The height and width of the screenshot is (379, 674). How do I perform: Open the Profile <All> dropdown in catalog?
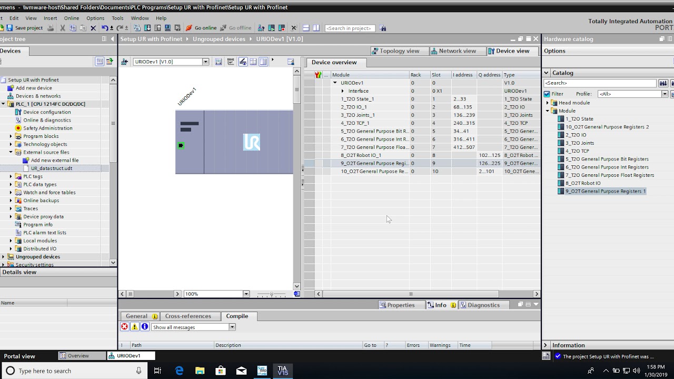pyautogui.click(x=665, y=94)
